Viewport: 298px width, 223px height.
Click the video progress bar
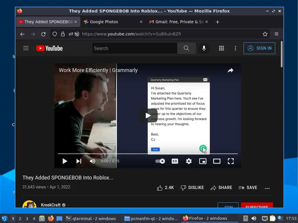point(148,154)
